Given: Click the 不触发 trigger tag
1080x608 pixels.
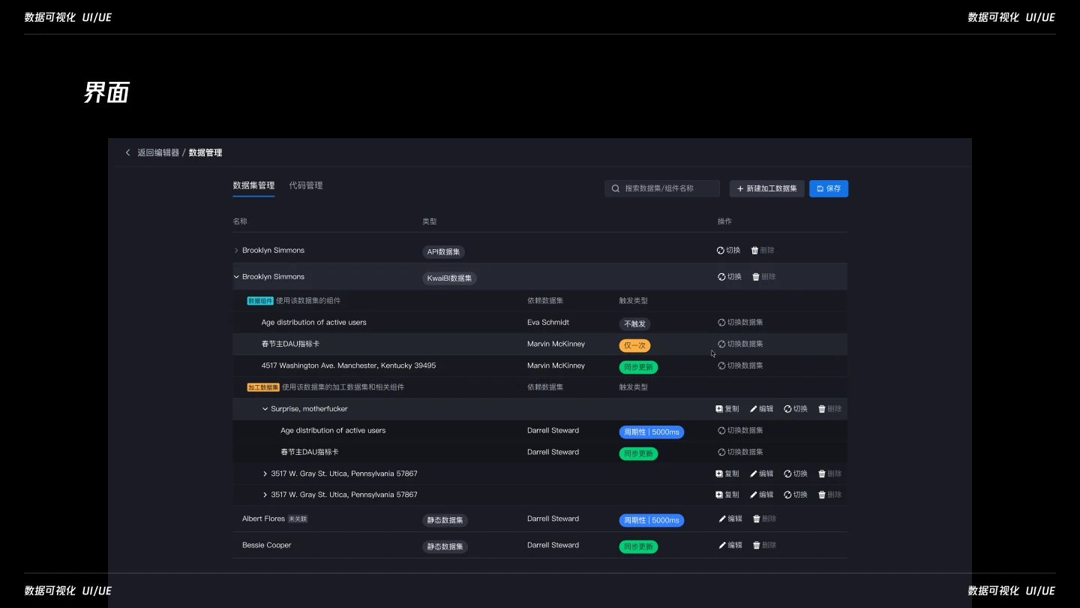Looking at the screenshot, I should tap(634, 324).
